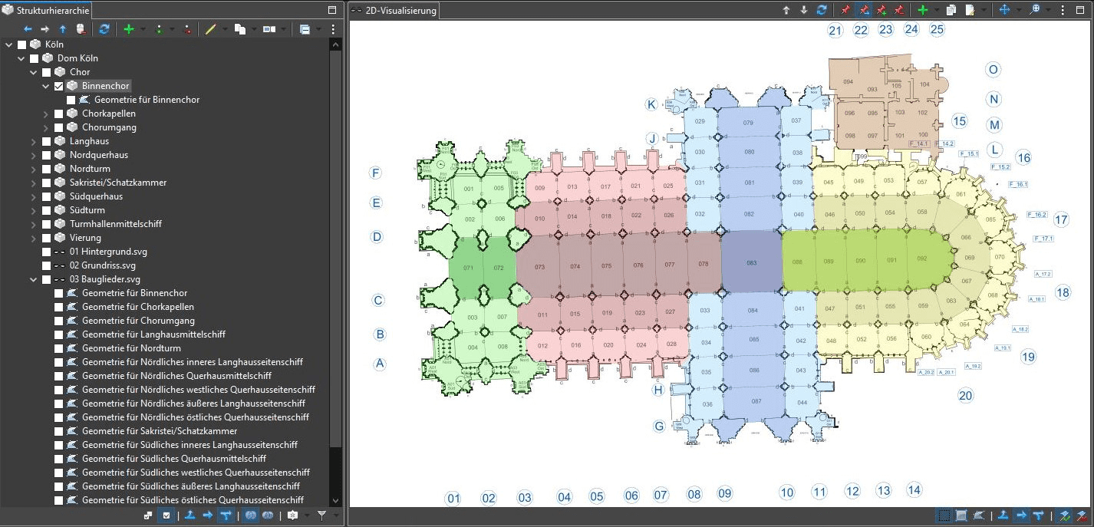The height and width of the screenshot is (527, 1094).
Task: Check the 02 Grundriss.svg checkbox
Action: [47, 265]
